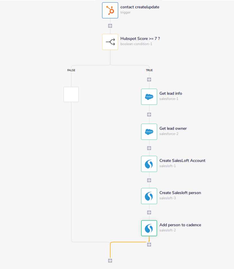Image resolution: width=234 pixels, height=269 pixels.
Task: Click the empty node on the FALSE branch
Action: (x=71, y=94)
